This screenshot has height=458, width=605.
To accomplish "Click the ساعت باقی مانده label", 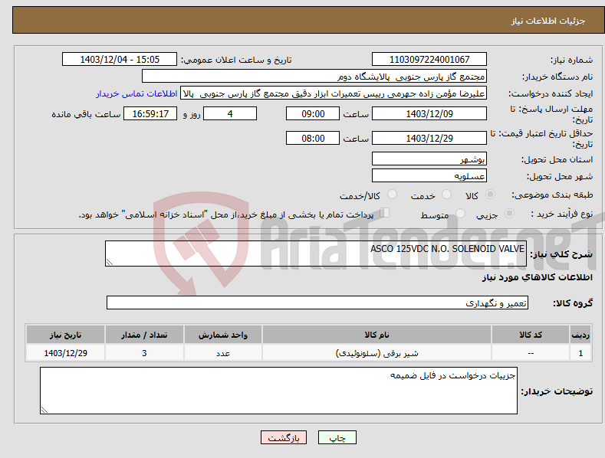I will coord(86,115).
